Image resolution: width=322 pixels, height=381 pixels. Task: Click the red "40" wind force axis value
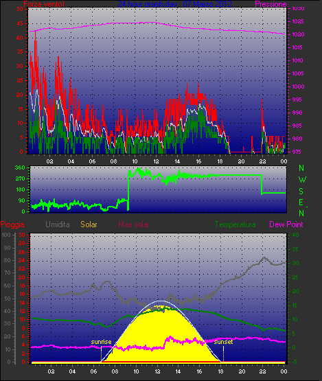click(x=20, y=38)
